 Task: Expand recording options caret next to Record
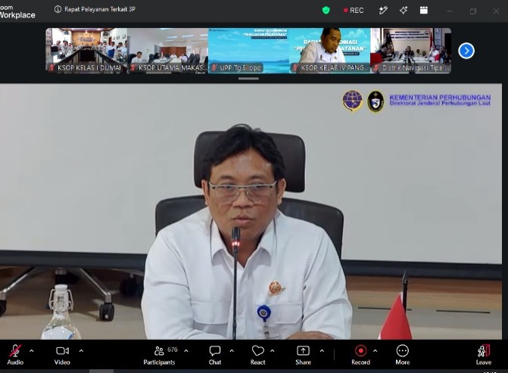click(376, 350)
